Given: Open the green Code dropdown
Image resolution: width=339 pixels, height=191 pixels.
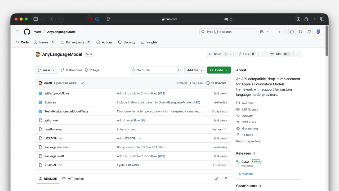Looking at the screenshot, I should tap(219, 70).
